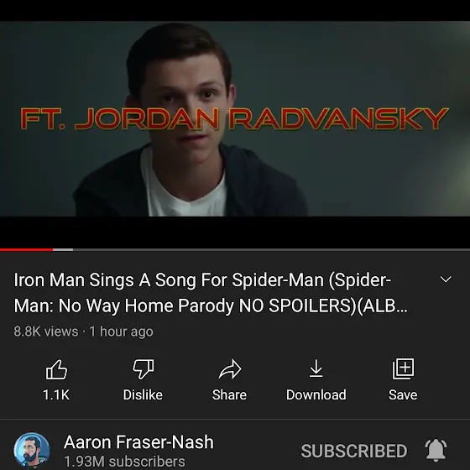Tap the thumbs-down Dislike icon
The image size is (470, 470).
(143, 369)
